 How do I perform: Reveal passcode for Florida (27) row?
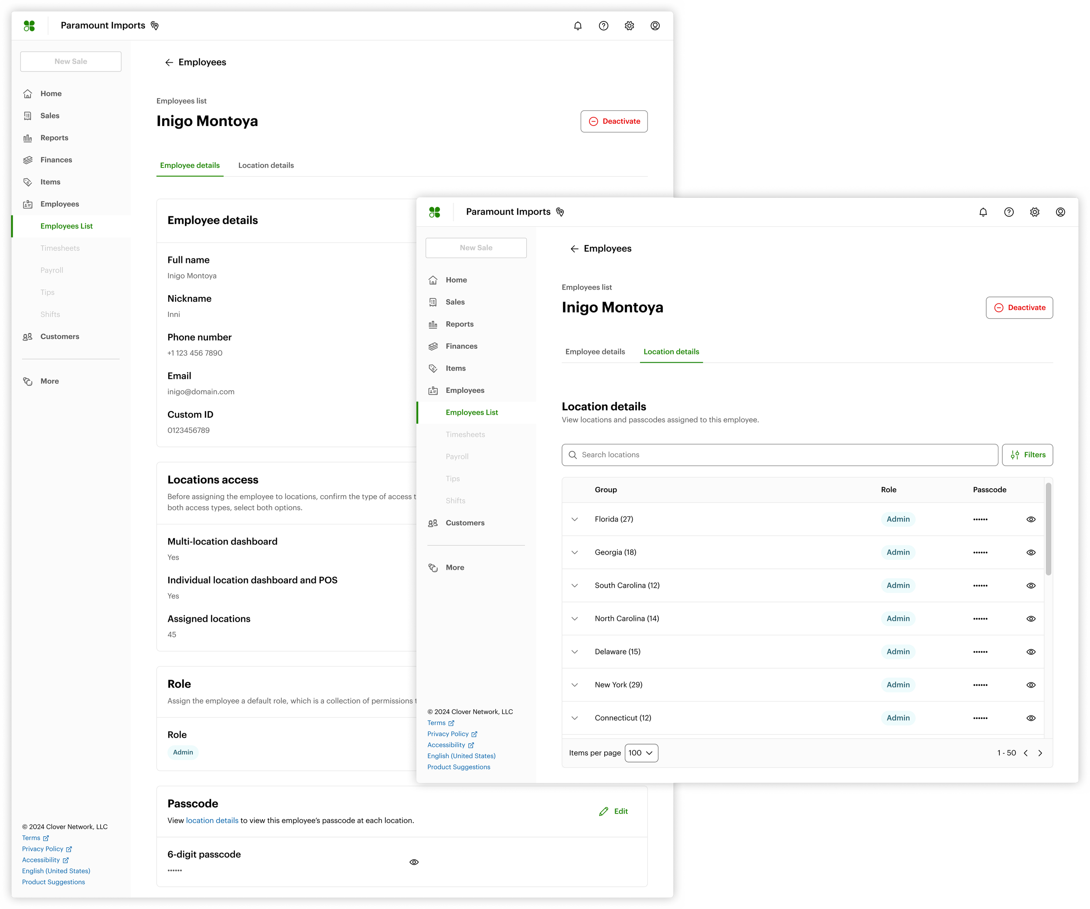[x=1031, y=520]
